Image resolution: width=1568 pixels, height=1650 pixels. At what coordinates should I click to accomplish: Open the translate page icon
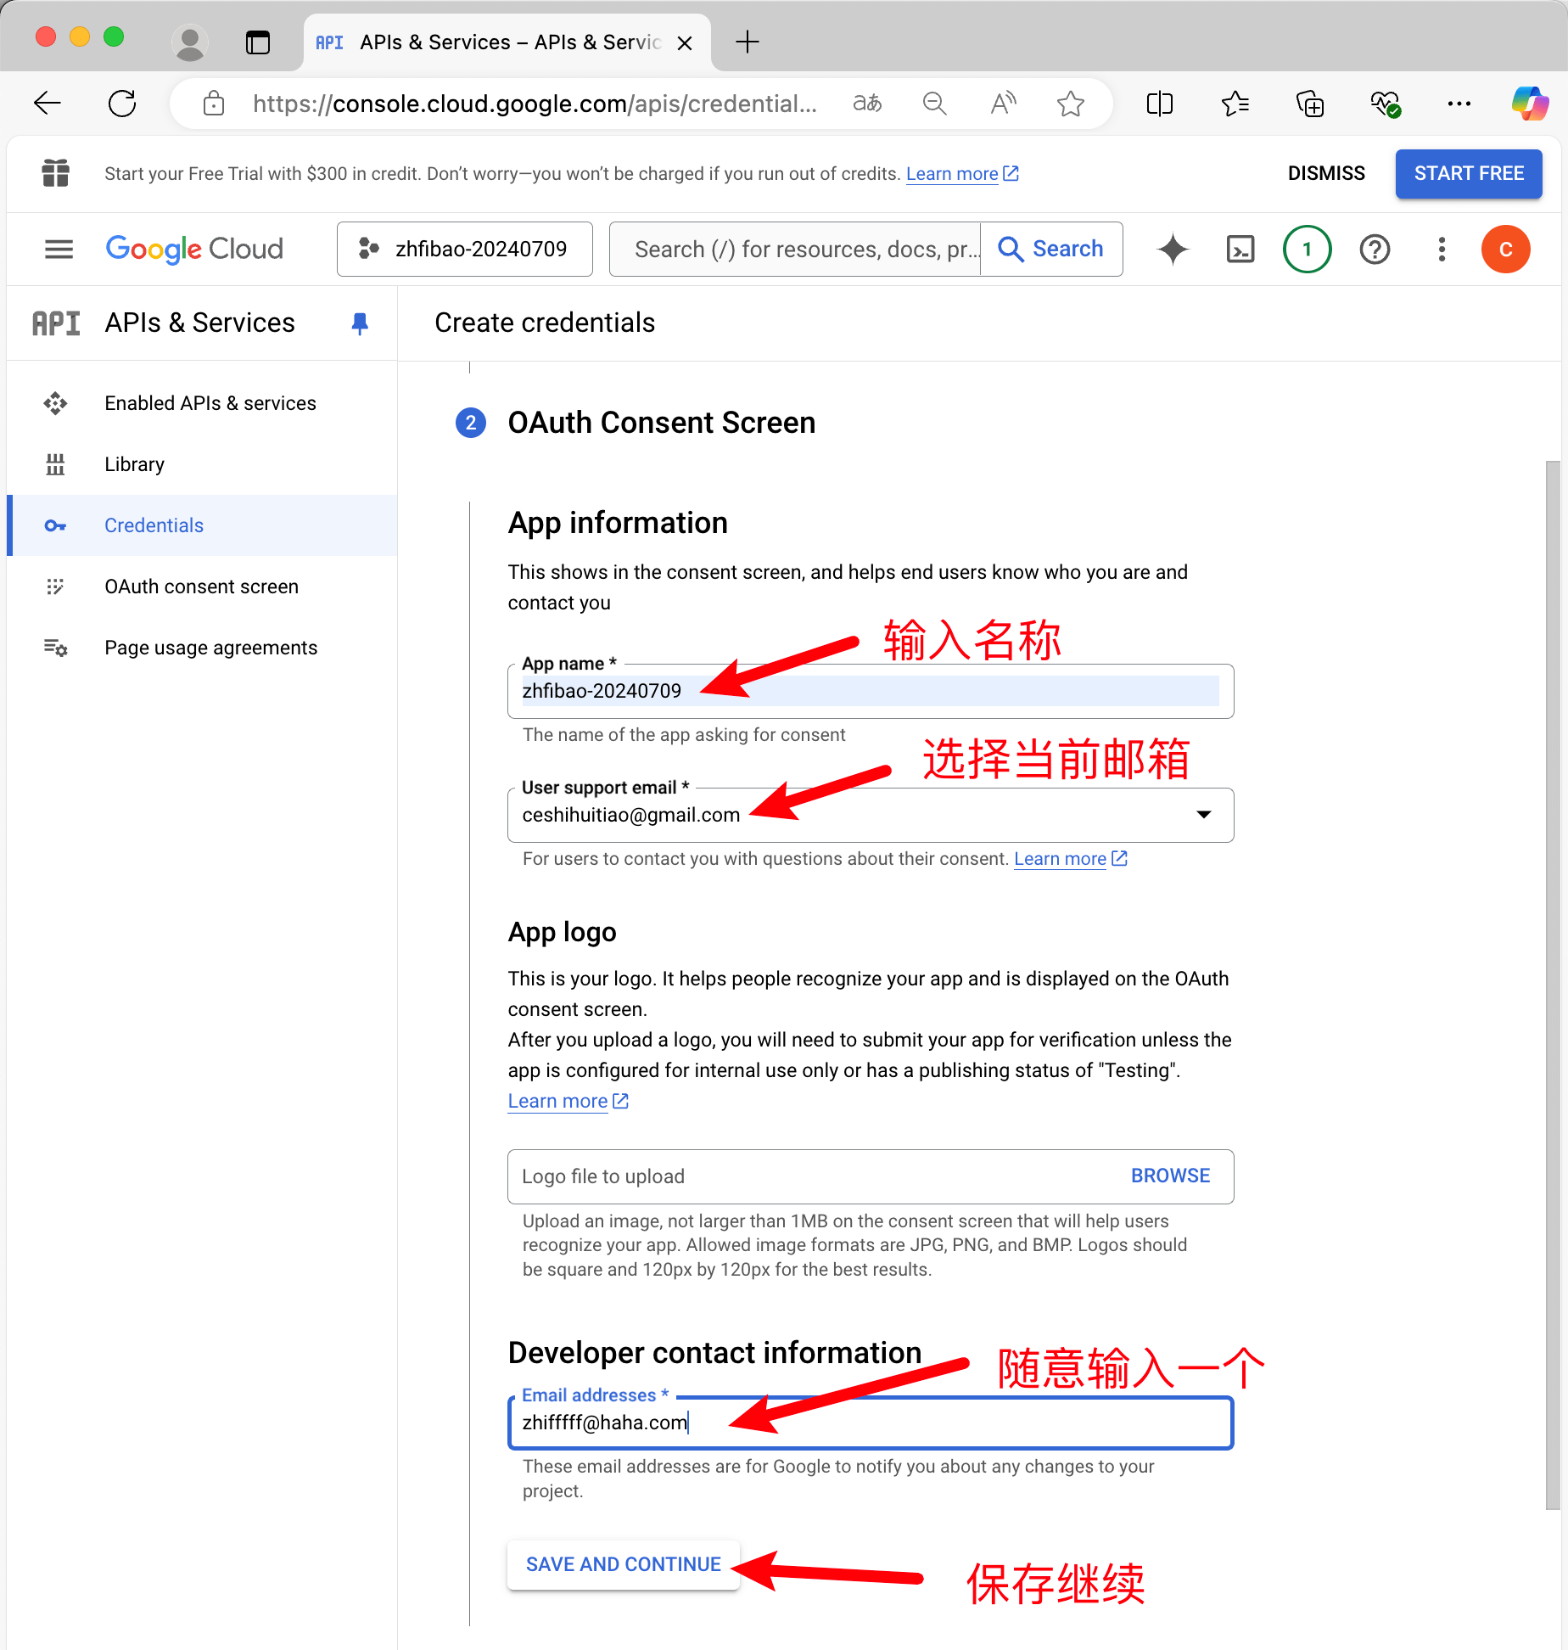pyautogui.click(x=867, y=104)
